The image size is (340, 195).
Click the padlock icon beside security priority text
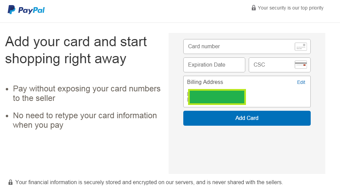click(x=253, y=8)
